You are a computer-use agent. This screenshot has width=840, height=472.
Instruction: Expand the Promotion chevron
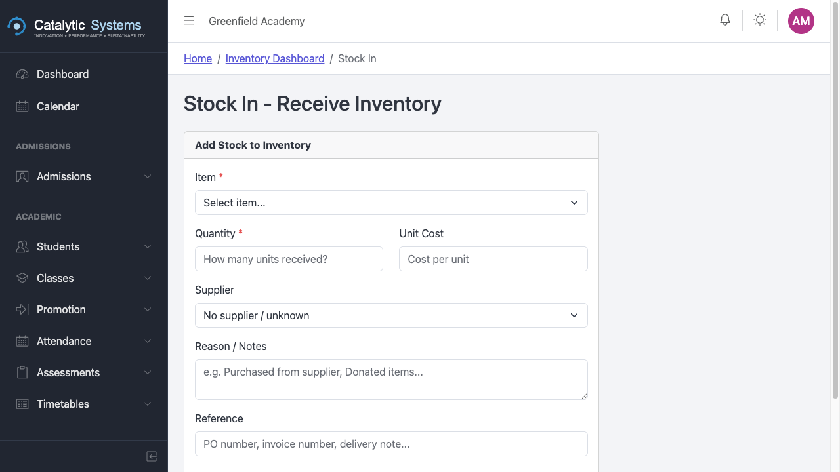click(x=148, y=309)
